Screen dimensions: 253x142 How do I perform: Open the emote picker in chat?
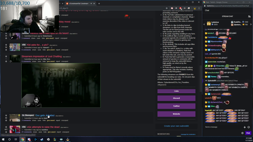click(249, 127)
